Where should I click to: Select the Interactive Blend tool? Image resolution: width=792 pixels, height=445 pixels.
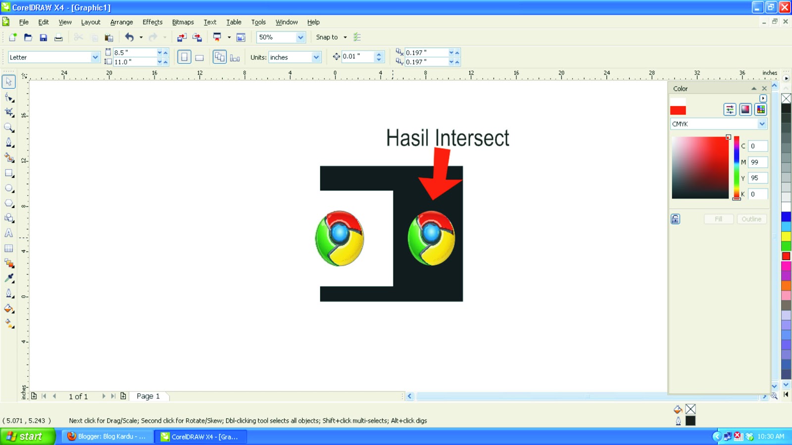coord(9,263)
